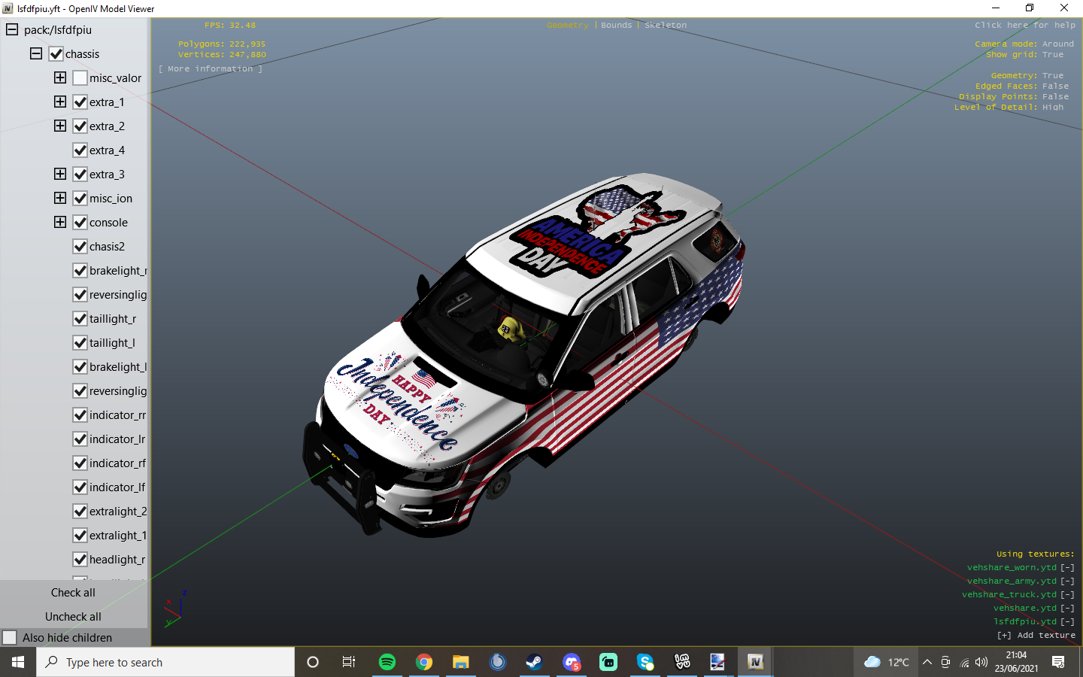Open Skype from the taskbar
The width and height of the screenshot is (1083, 677).
pyautogui.click(x=645, y=662)
